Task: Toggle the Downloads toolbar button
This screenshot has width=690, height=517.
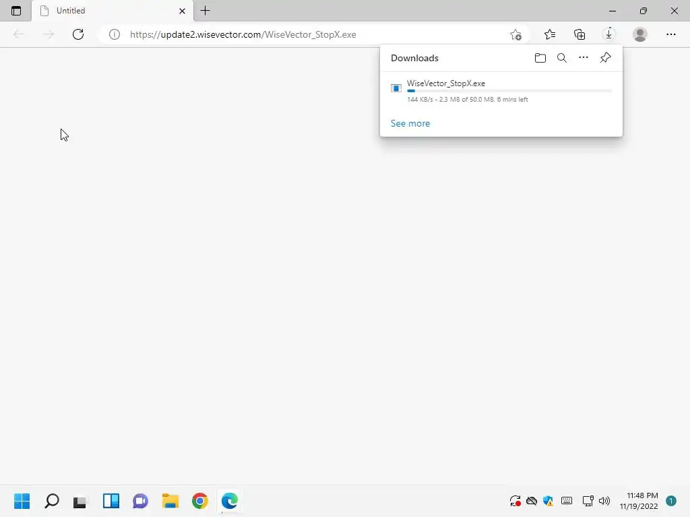Action: [609, 34]
